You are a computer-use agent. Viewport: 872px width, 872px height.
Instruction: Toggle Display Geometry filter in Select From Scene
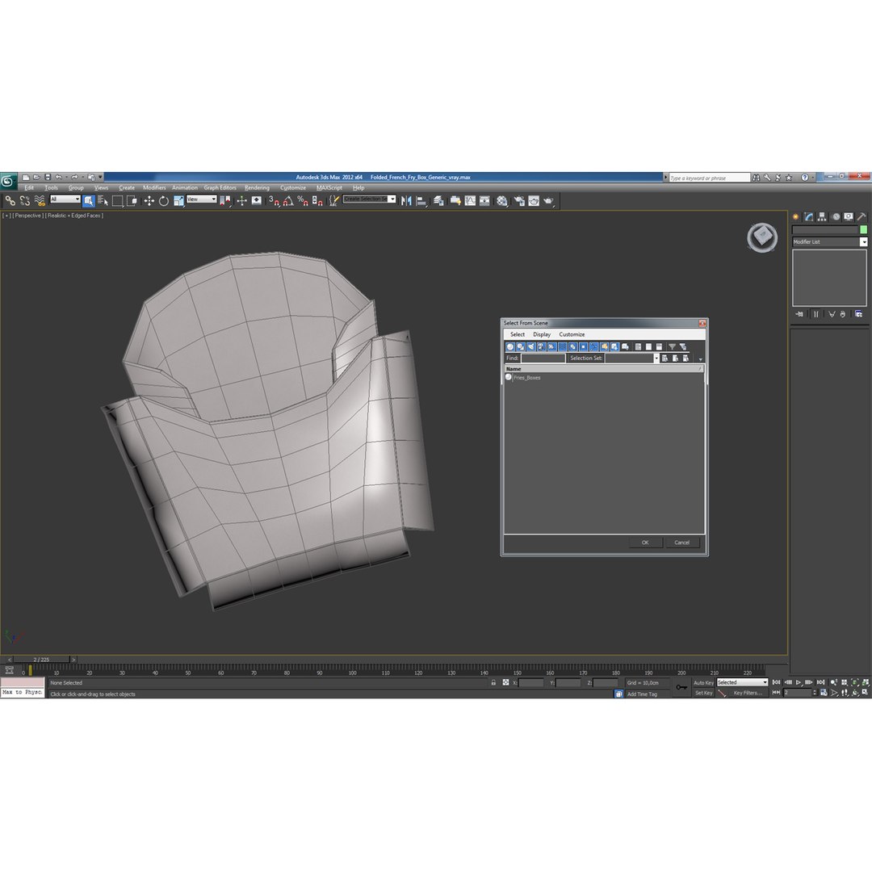(510, 346)
